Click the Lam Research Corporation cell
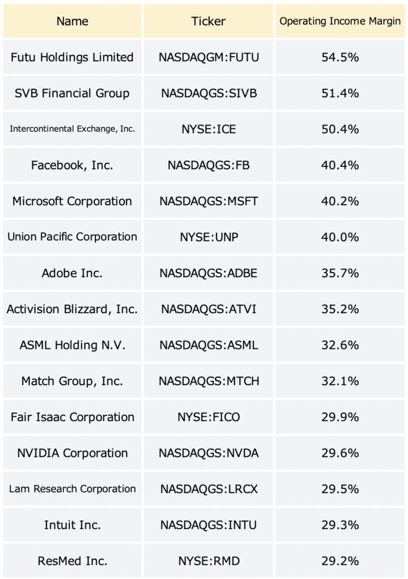The image size is (408, 579). (x=72, y=489)
